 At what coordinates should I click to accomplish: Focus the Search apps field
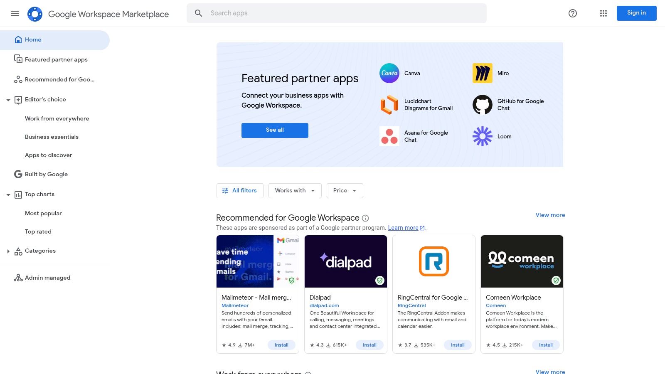[337, 13]
